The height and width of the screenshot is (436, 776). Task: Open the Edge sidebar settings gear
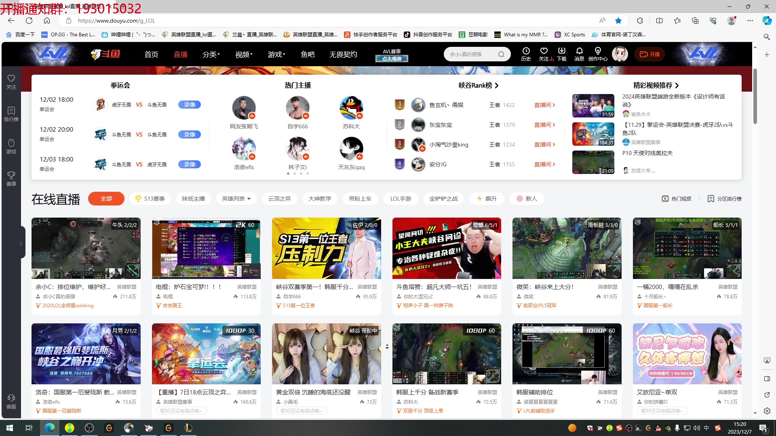[x=767, y=411]
